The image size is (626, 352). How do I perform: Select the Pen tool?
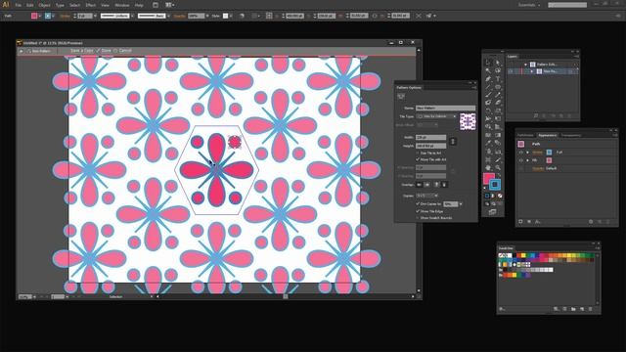pos(488,78)
